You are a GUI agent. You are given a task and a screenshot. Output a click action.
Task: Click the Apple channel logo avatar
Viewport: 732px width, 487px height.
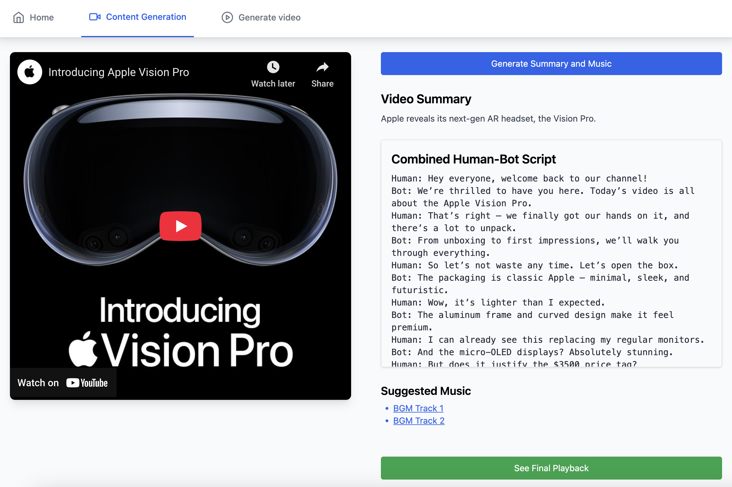(x=30, y=72)
